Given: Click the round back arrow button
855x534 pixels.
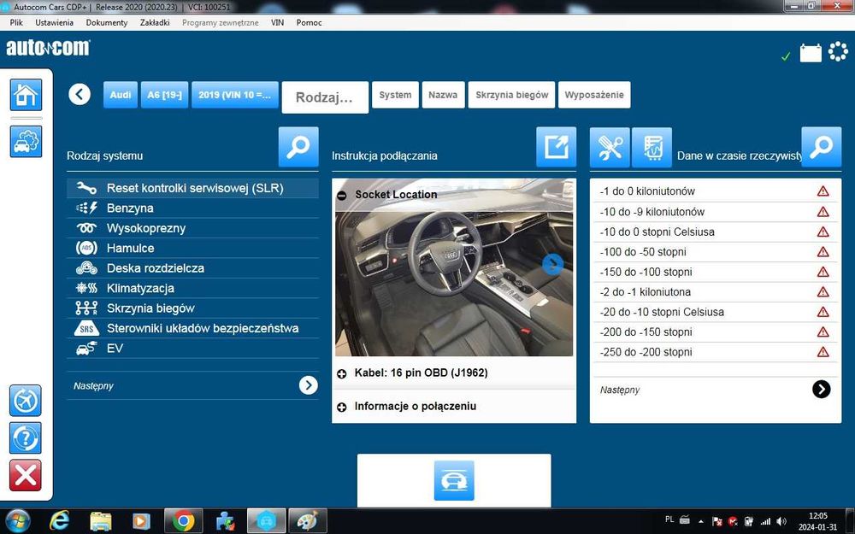Looking at the screenshot, I should [80, 94].
